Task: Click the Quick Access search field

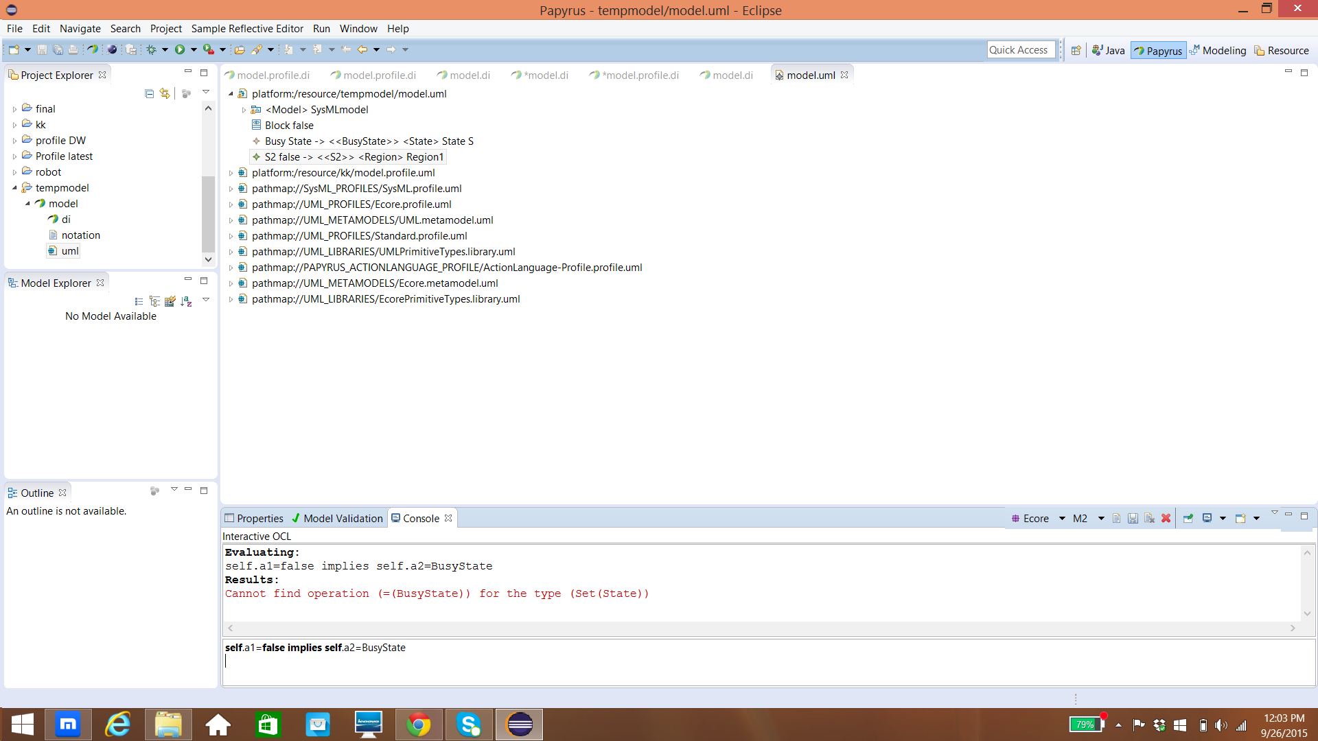Action: point(1021,49)
